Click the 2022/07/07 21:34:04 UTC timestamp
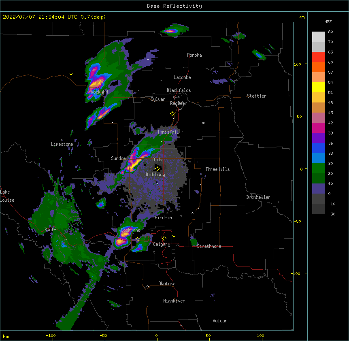Image resolution: width=349 pixels, height=341 pixels. [x=40, y=17]
